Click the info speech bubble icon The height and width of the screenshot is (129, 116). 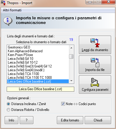[8, 21]
